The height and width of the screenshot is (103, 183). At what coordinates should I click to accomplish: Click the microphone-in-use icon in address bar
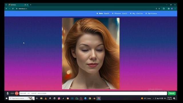click(156, 9)
